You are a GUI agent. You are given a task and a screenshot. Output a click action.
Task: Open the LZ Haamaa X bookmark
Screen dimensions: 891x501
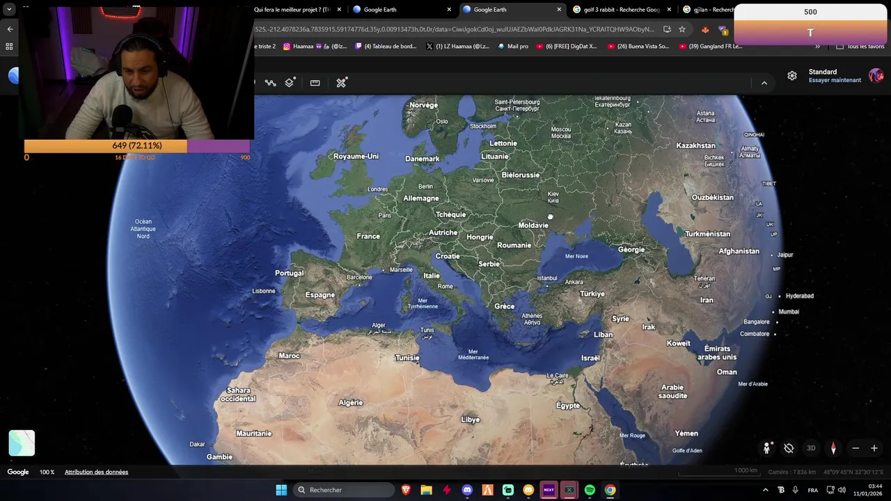click(x=457, y=47)
